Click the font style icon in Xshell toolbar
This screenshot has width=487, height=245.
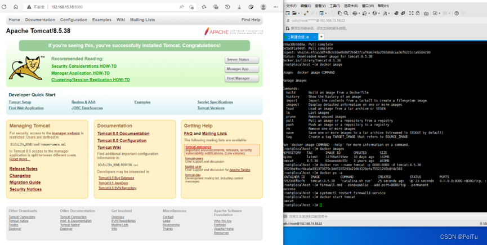click(x=385, y=14)
